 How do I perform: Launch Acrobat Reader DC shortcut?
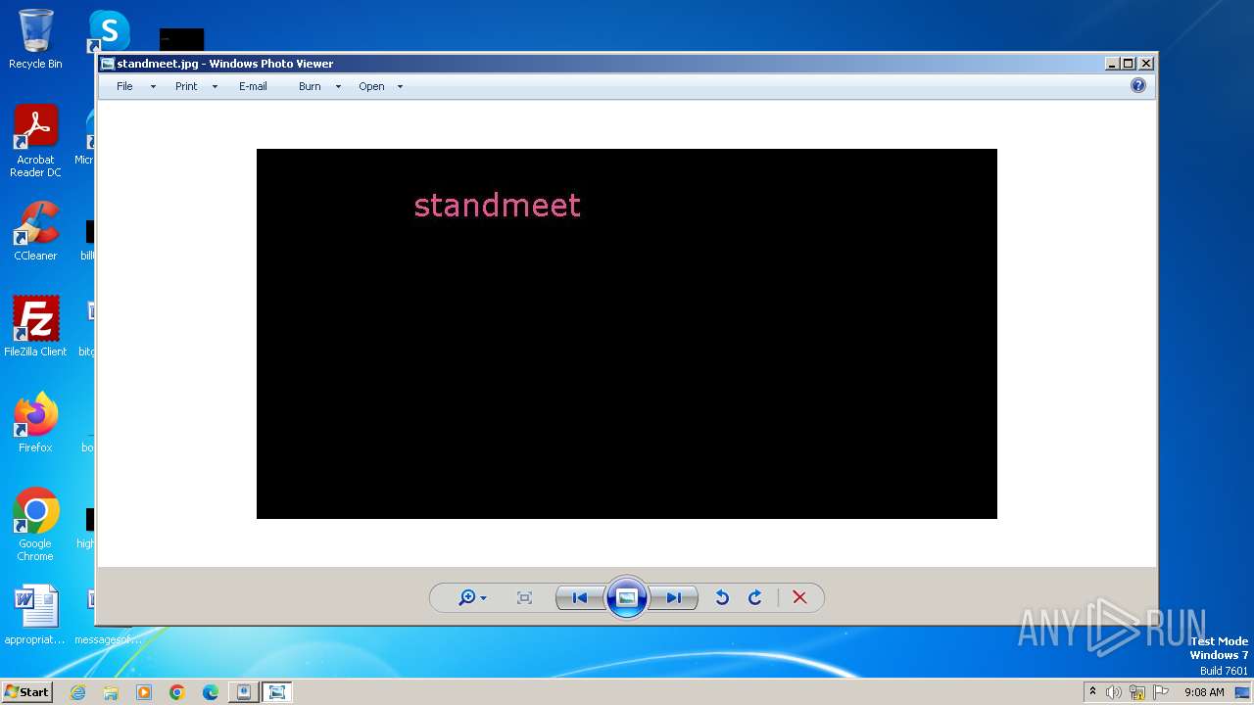(35, 141)
